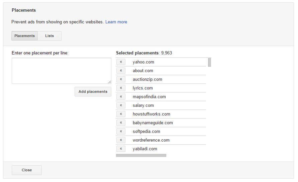
Task: Click the vertical scrollbar thumb of placements list
Action: click(209, 62)
